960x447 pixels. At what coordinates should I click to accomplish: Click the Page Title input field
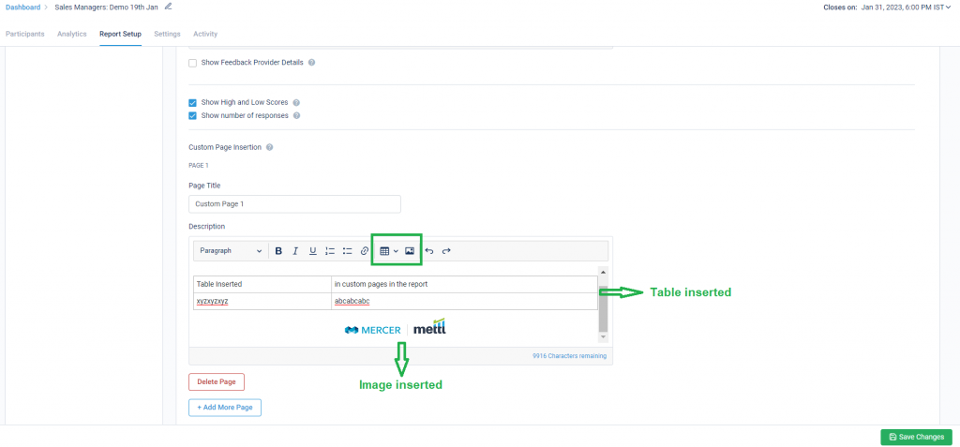294,203
